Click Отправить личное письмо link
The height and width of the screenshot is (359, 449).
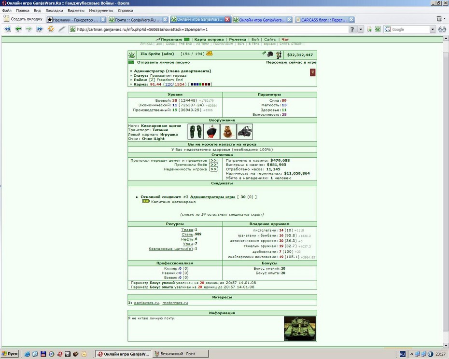[163, 62]
